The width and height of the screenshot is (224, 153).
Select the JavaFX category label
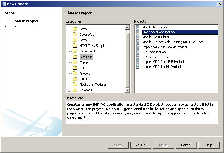pos(85,29)
